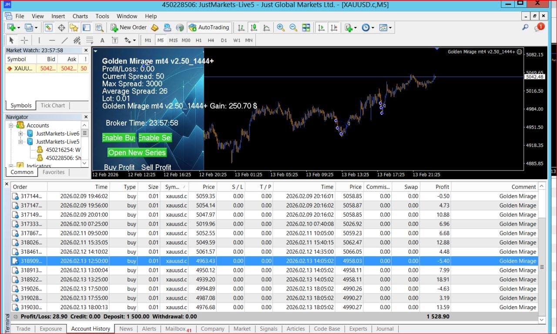The height and width of the screenshot is (334, 557).
Task: Open the indicators list dropdown
Action: pos(351,27)
